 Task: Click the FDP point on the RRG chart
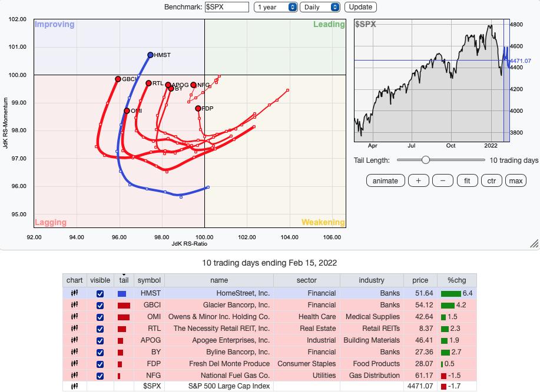click(198, 108)
